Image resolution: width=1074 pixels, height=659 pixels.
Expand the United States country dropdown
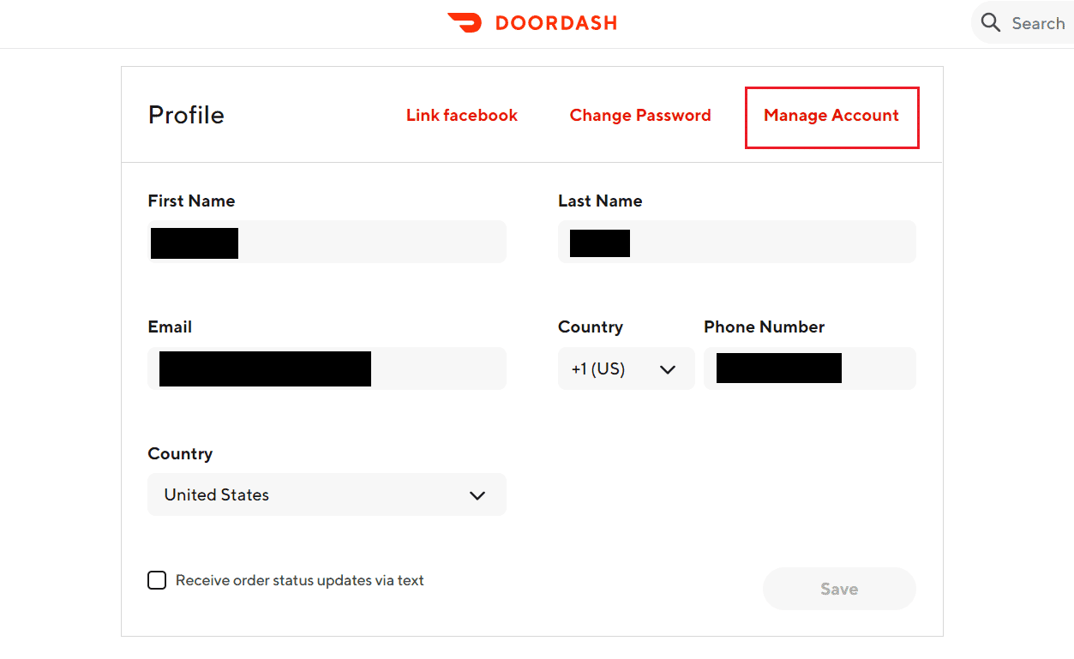coord(327,494)
